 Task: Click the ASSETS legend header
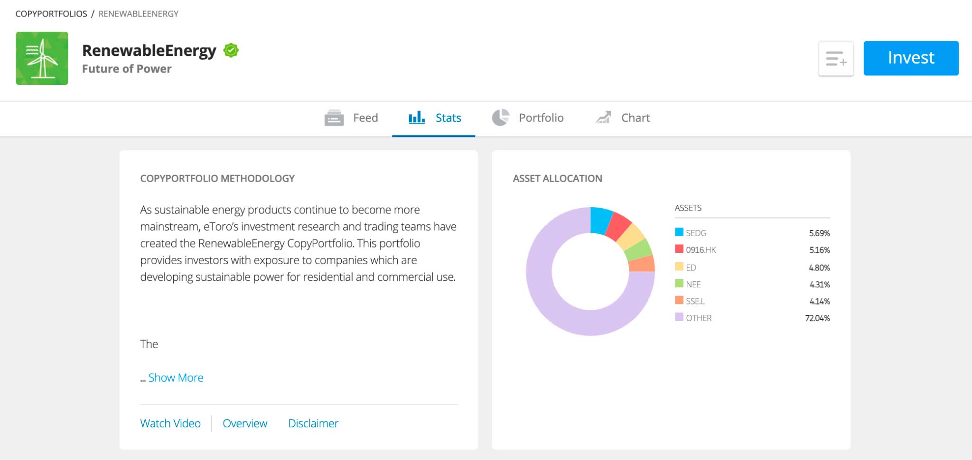coord(688,208)
